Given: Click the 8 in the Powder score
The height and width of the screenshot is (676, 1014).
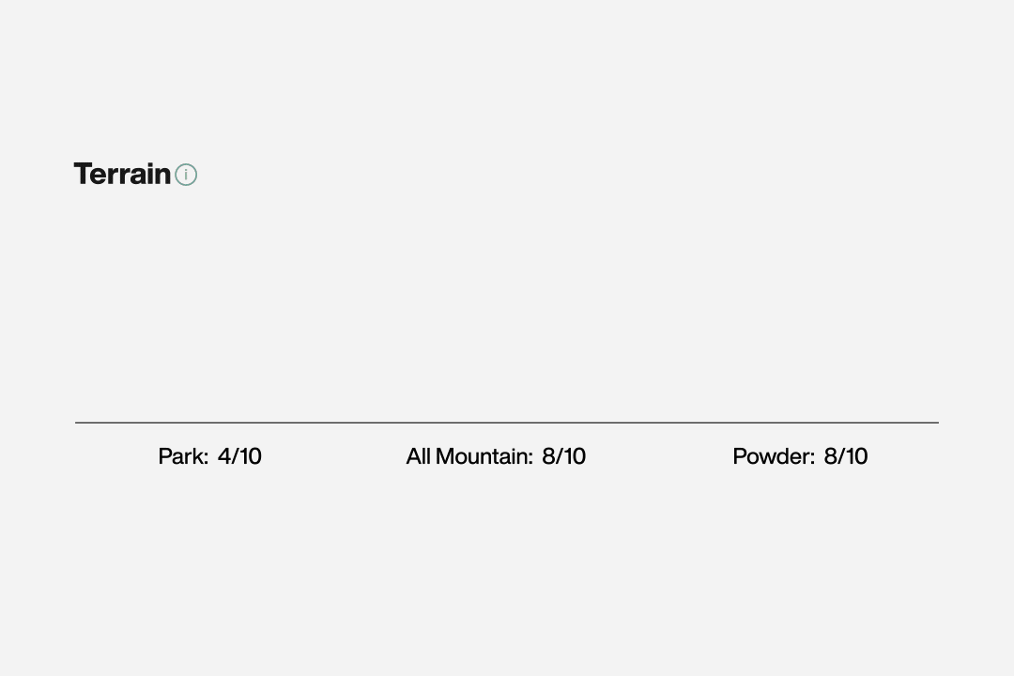Looking at the screenshot, I should [x=830, y=456].
